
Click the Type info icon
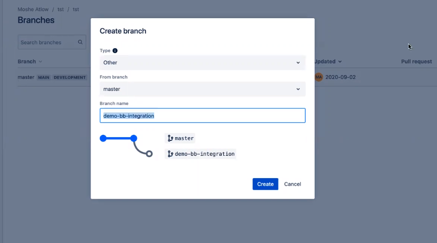click(x=115, y=50)
